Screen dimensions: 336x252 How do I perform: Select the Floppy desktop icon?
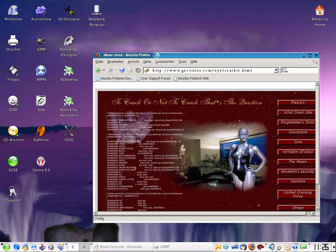(13, 73)
